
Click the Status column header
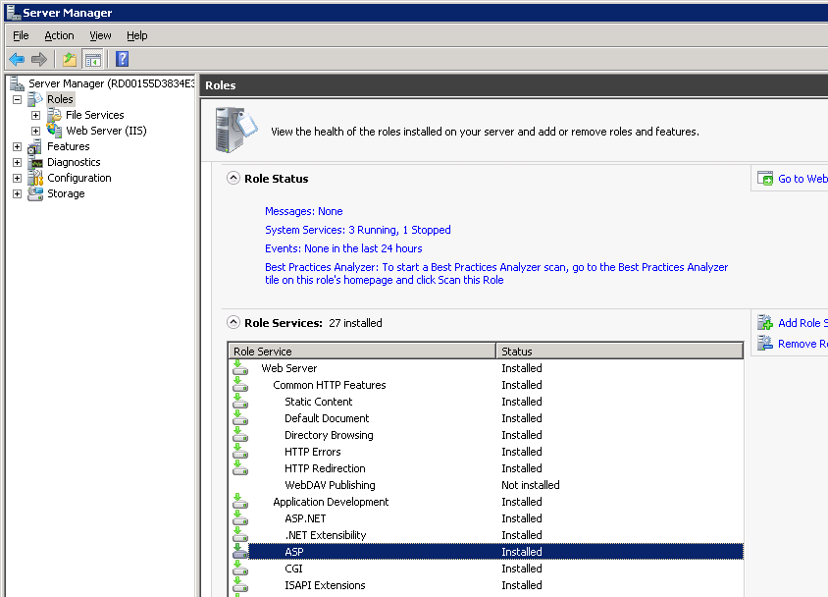618,352
